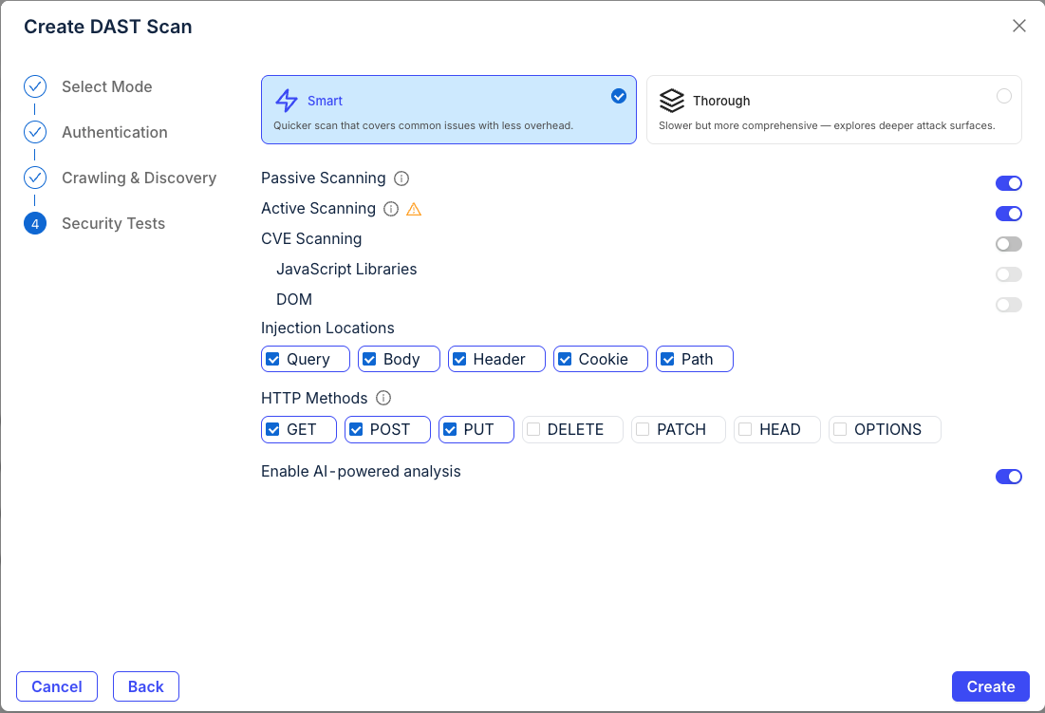This screenshot has height=713, width=1045.
Task: Open the Crawling & Discovery step
Action: tap(139, 178)
